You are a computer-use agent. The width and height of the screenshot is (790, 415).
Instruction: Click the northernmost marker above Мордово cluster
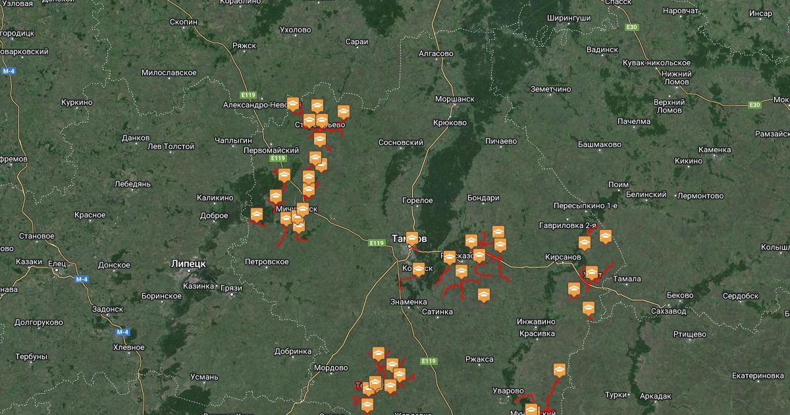[x=378, y=353]
